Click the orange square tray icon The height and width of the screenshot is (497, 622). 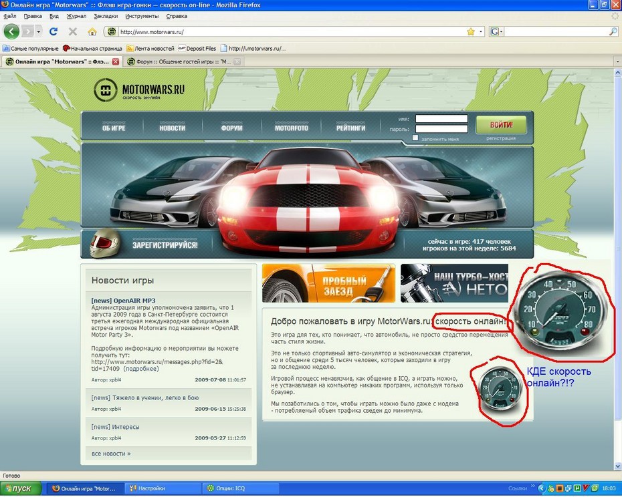click(x=560, y=488)
